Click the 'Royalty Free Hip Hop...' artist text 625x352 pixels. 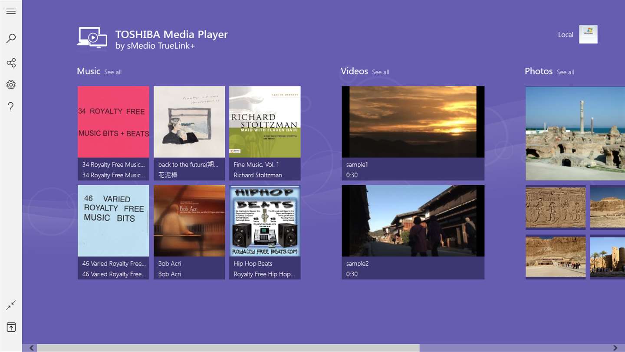pos(264,274)
